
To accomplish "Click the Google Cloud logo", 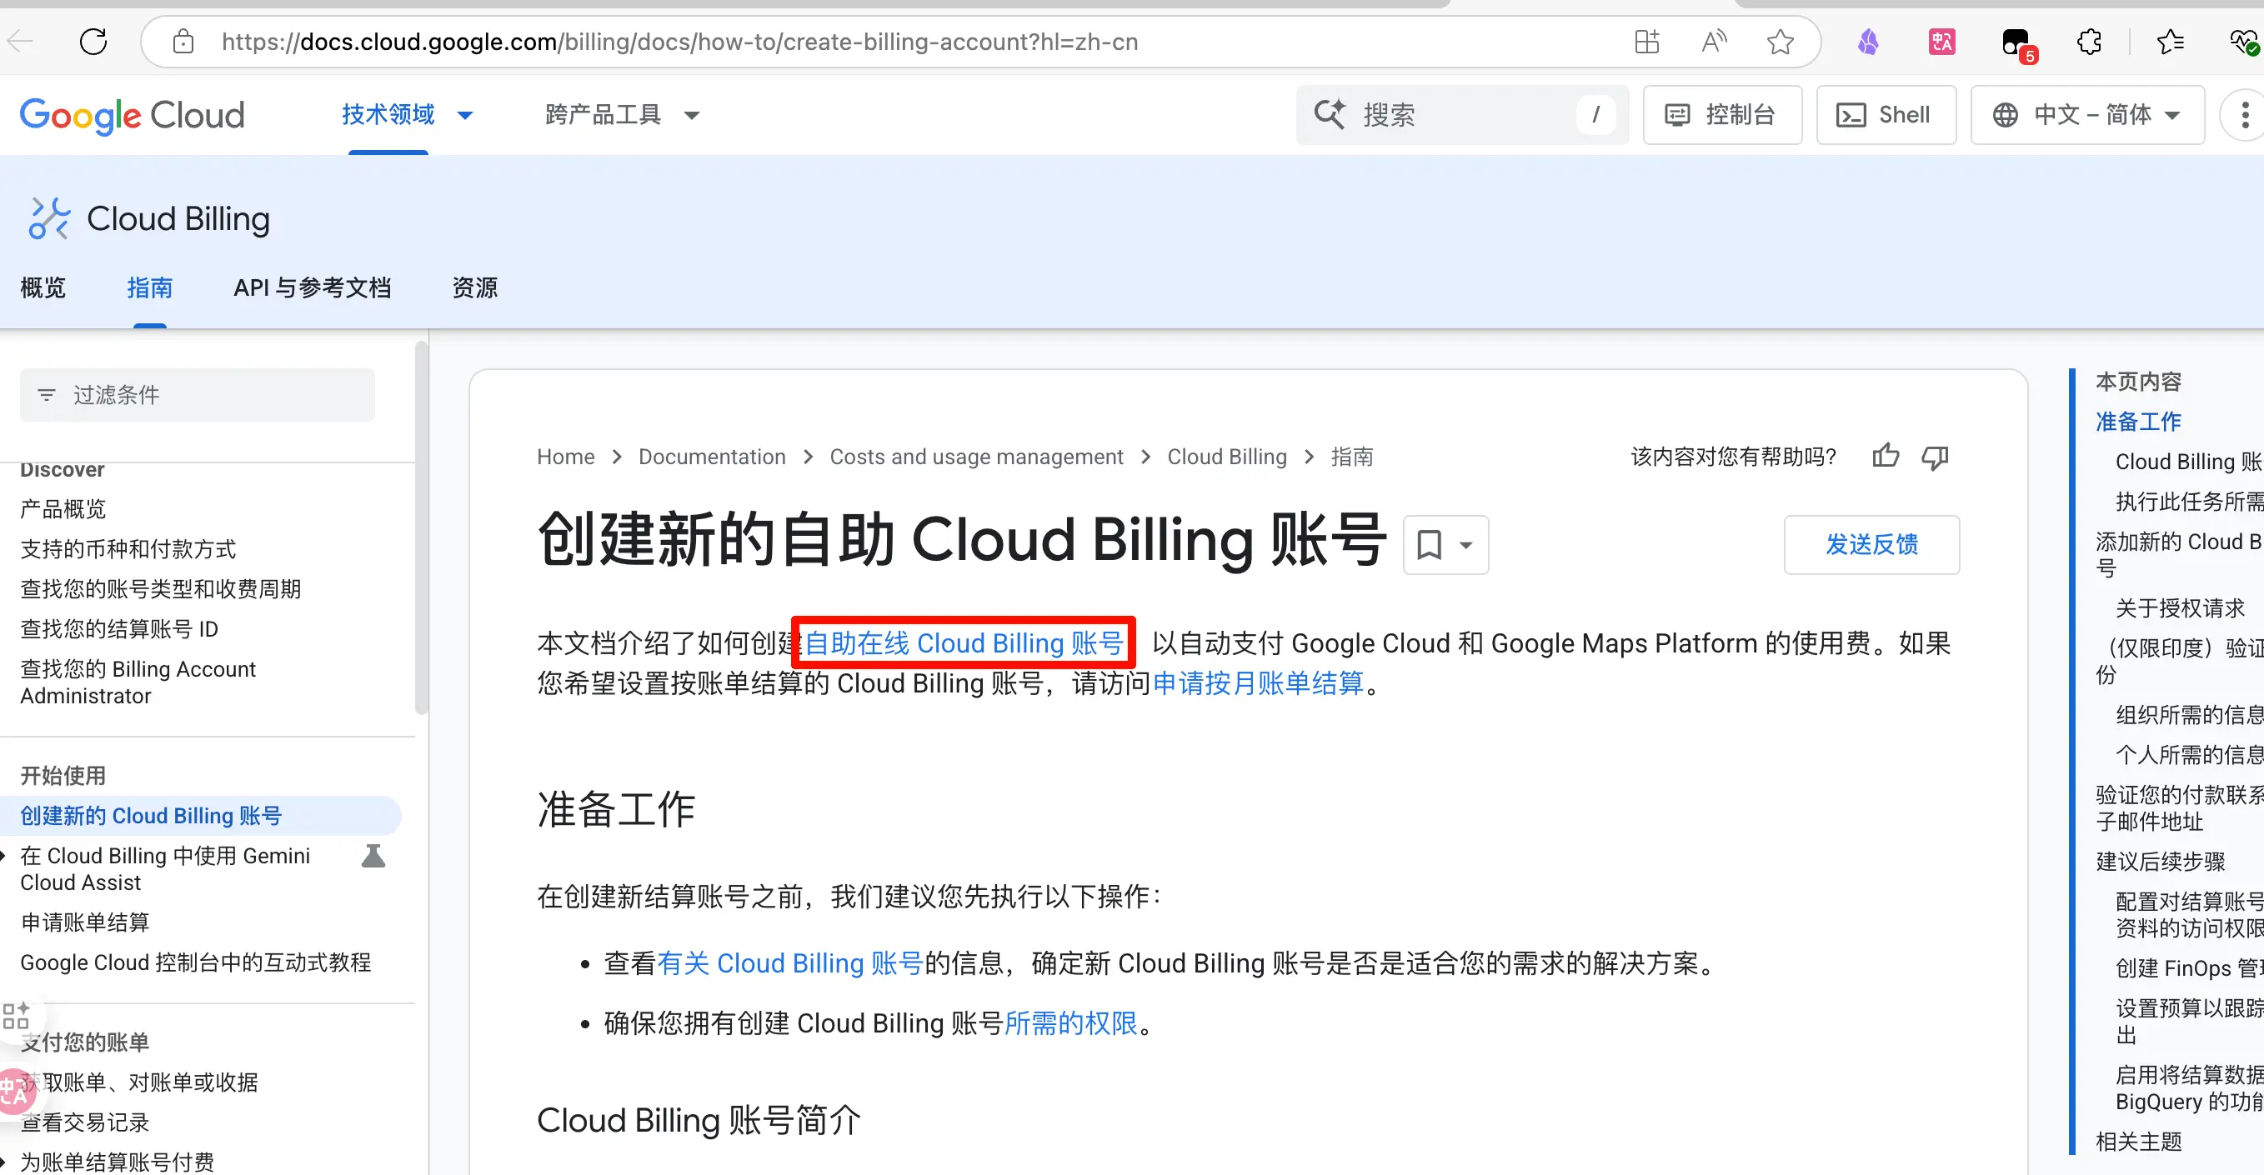I will point(133,115).
